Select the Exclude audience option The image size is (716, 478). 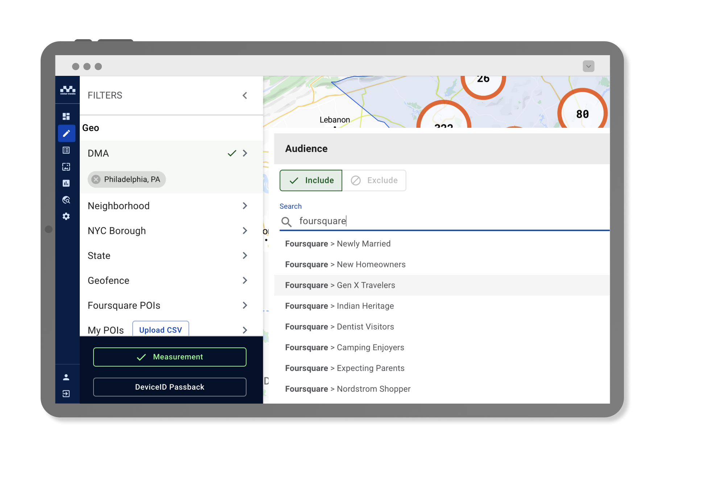point(374,180)
